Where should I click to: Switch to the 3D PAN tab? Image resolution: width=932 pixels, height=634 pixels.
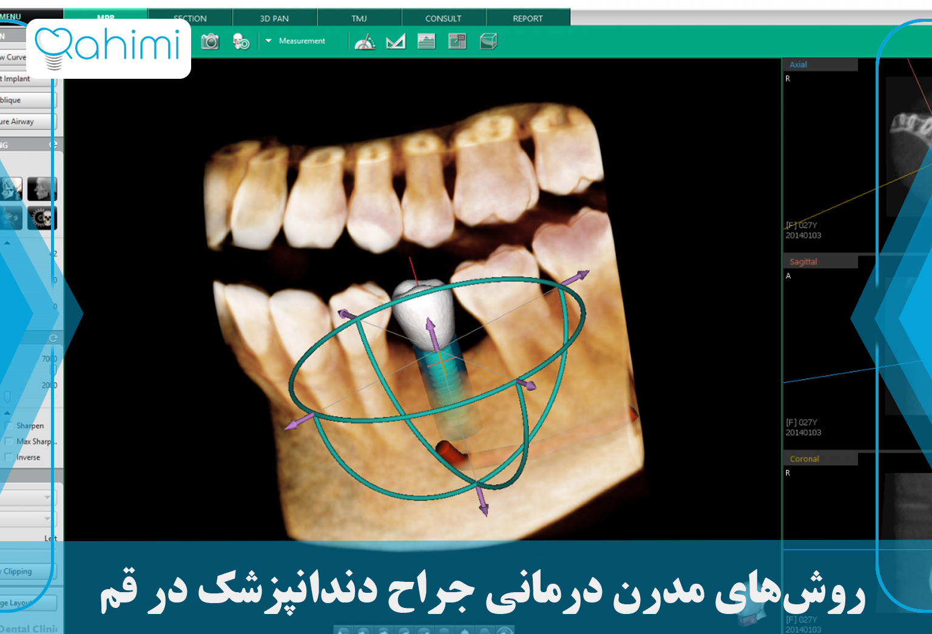[274, 18]
